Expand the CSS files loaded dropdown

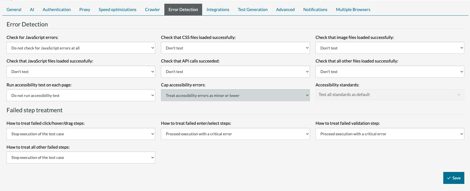[235, 48]
